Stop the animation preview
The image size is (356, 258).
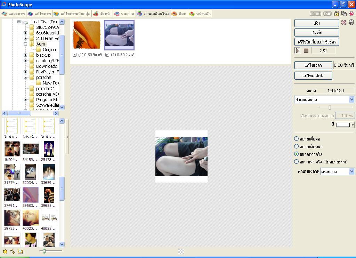[306, 51]
